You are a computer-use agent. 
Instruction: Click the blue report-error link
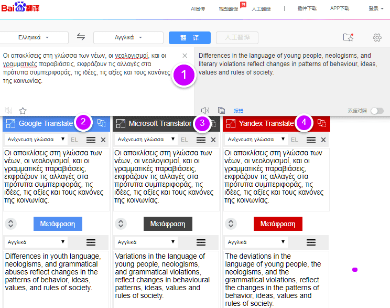[x=239, y=111]
